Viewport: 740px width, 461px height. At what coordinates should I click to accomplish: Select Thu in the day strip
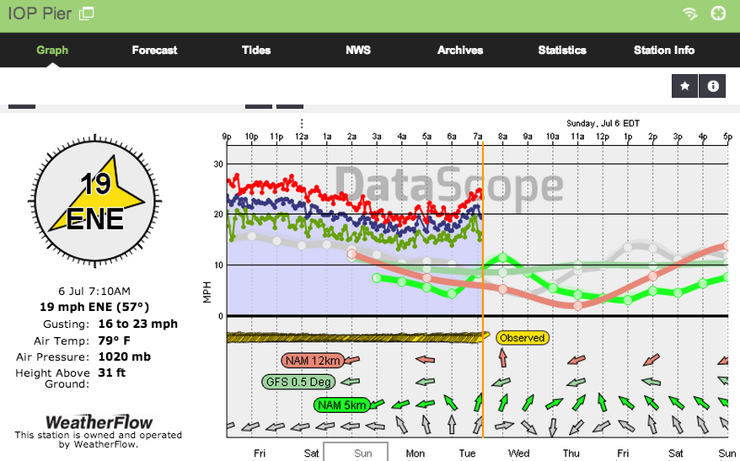(x=571, y=453)
